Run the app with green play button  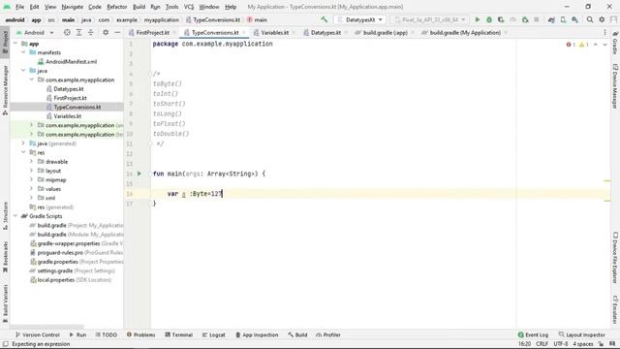point(478,19)
